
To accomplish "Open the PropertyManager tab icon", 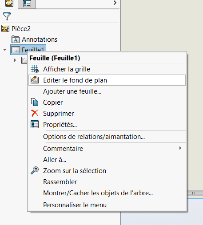I will click(x=27, y=4).
